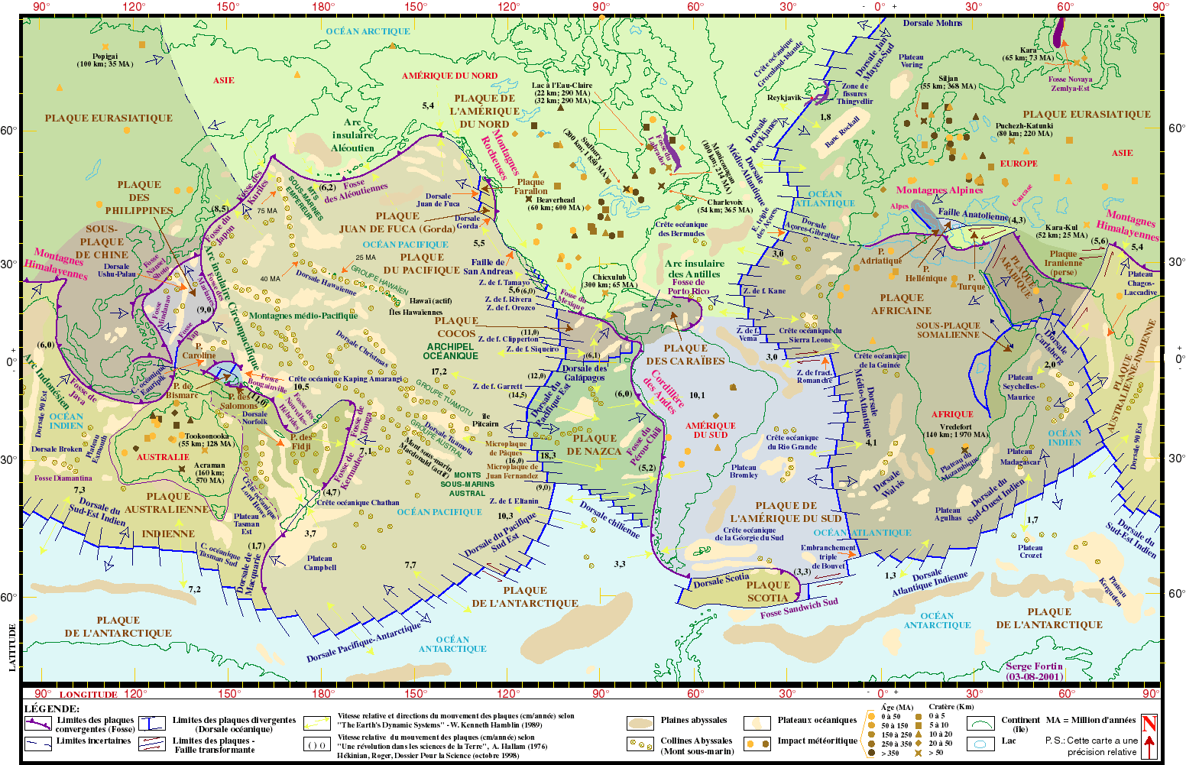This screenshot has width=1186, height=765.
Task: Click 'MA = Million d'années' note
Action: 1090,720
